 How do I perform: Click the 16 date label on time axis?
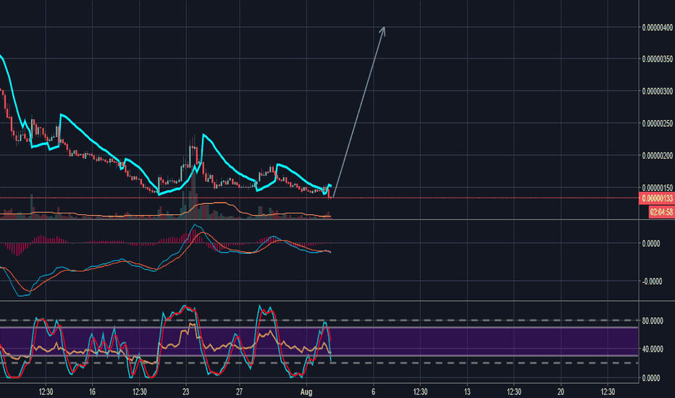point(92,392)
